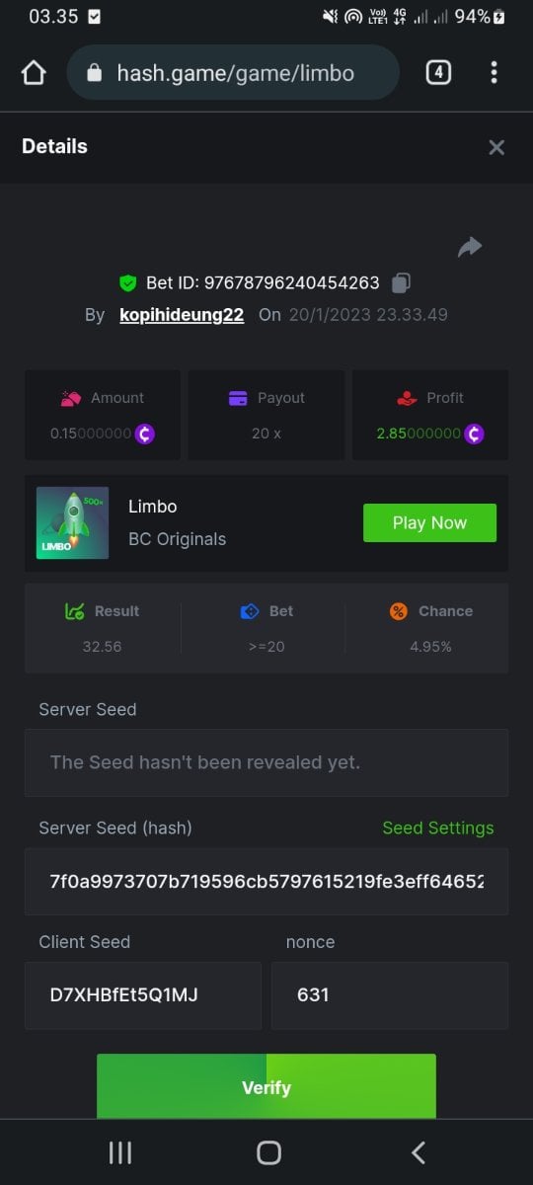Tap the Android back arrow
The width and height of the screenshot is (533, 1185).
point(419,1152)
